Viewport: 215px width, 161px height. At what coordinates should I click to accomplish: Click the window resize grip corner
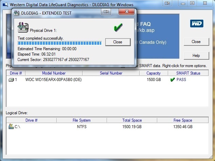point(211,157)
